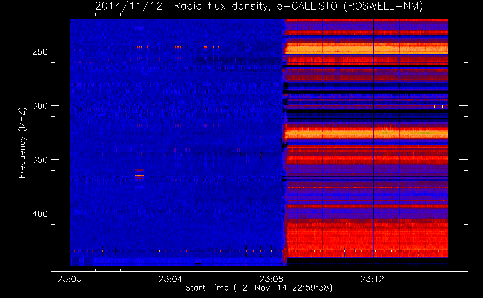Click the 400 frequency tick label
This screenshot has width=483, height=298.
[x=40, y=214]
